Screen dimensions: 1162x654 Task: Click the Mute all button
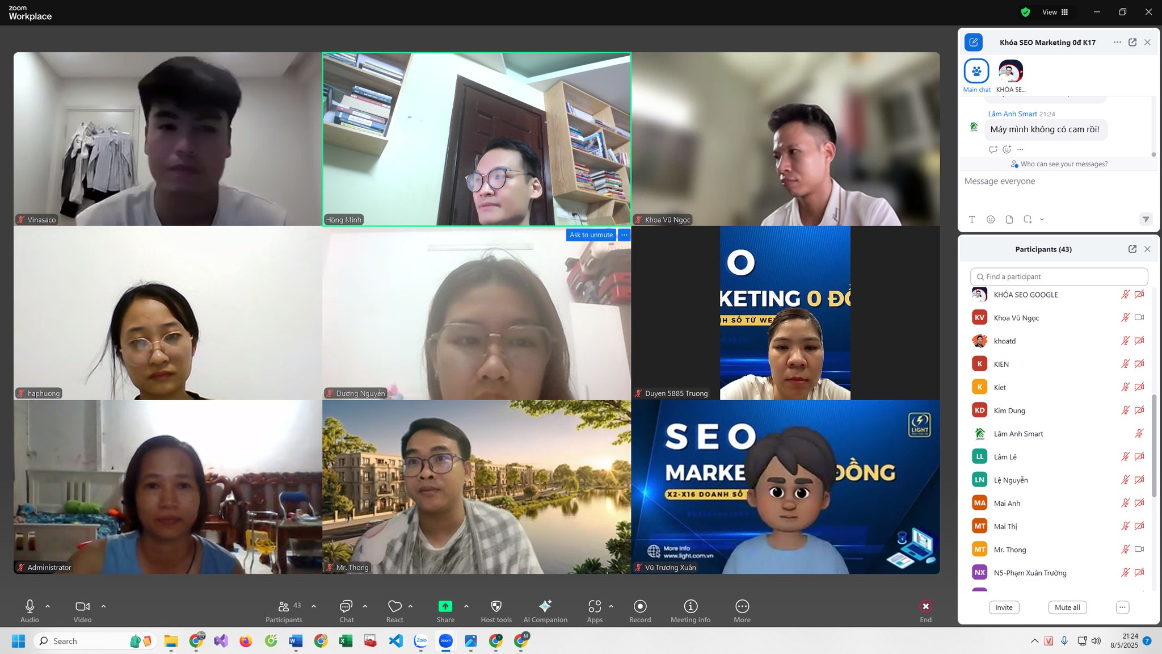(x=1067, y=607)
